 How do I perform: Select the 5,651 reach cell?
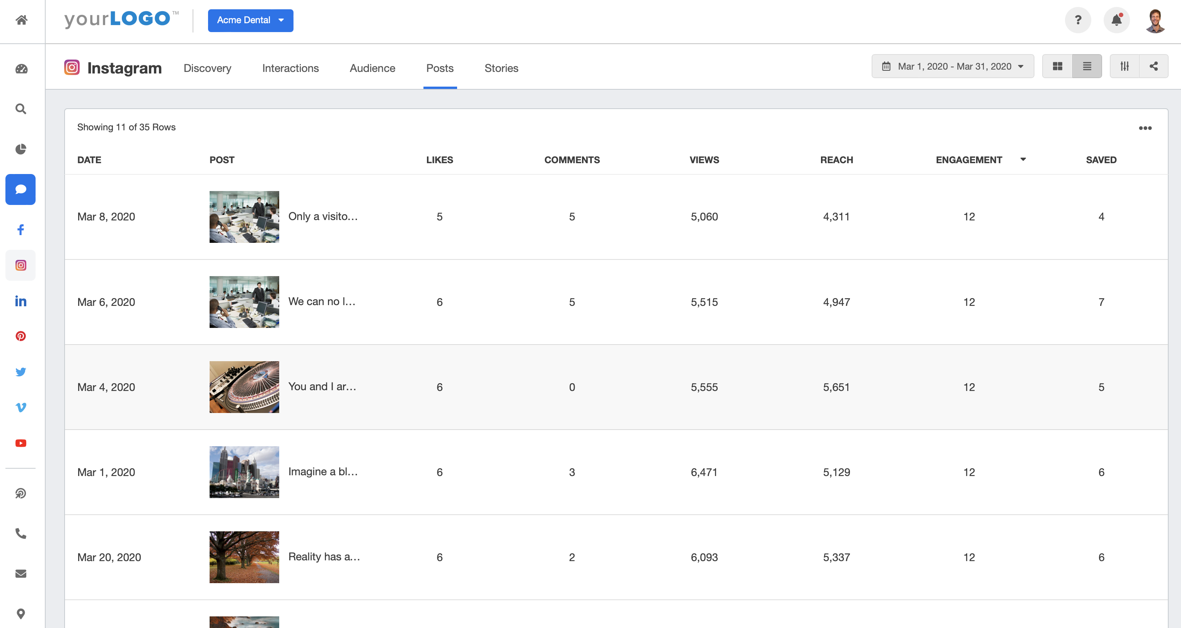[836, 387]
